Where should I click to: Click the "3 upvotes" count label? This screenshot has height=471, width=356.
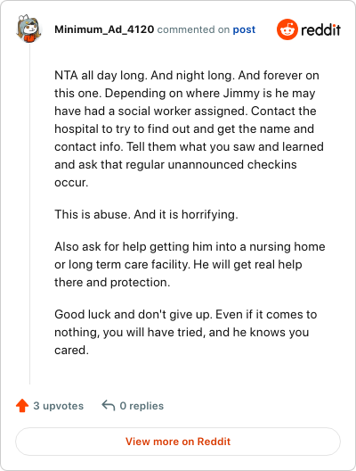(x=59, y=406)
